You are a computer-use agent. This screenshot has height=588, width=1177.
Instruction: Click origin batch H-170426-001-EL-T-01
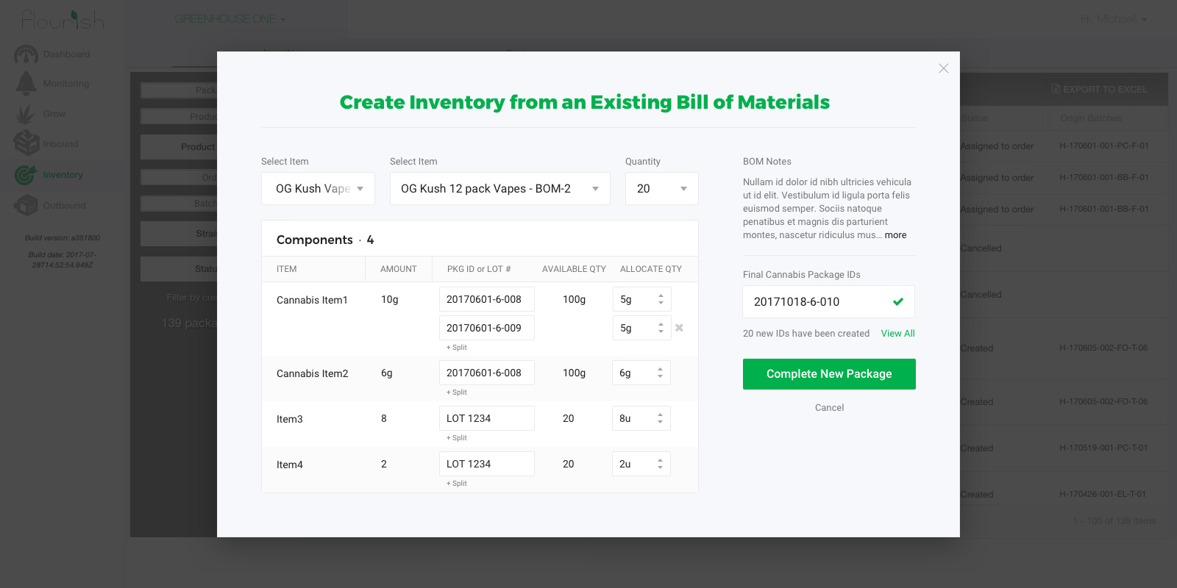1103,495
